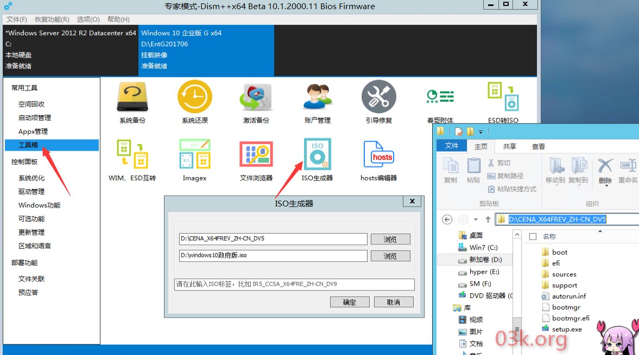Click the ISO label input field
Image resolution: width=639 pixels, height=355 pixels.
point(294,284)
